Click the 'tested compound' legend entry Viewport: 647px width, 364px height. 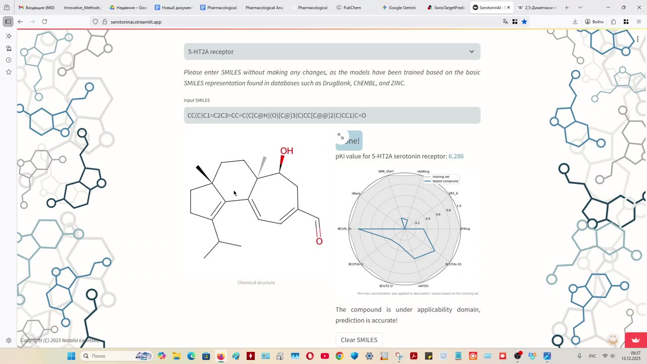(x=445, y=181)
